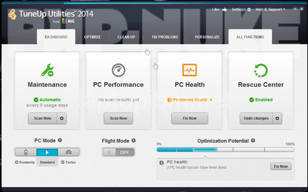Click the 'Enabled' status text
Image resolution: width=308 pixels, height=192 pixels.
[x=264, y=100]
